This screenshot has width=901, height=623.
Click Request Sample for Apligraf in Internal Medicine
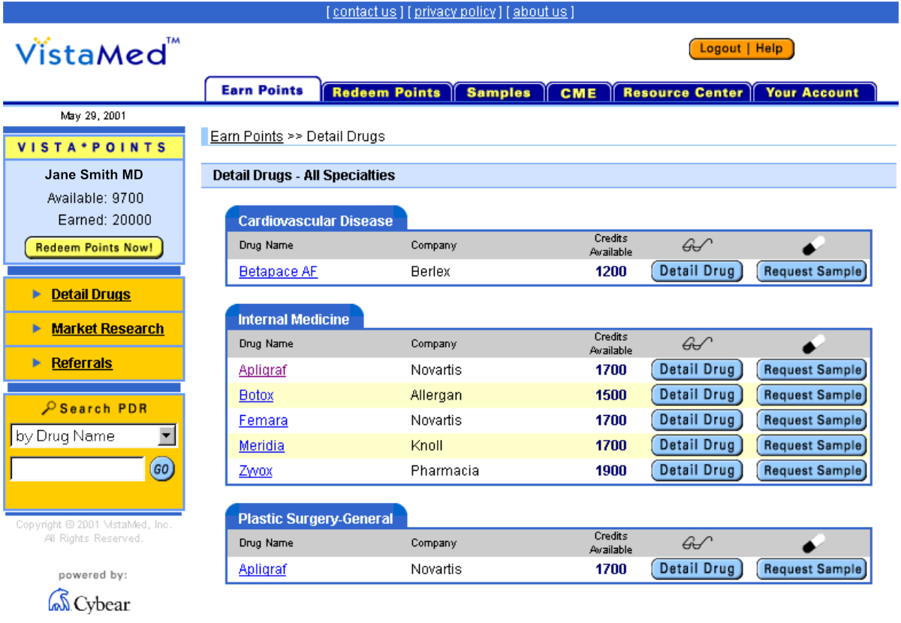coord(812,369)
